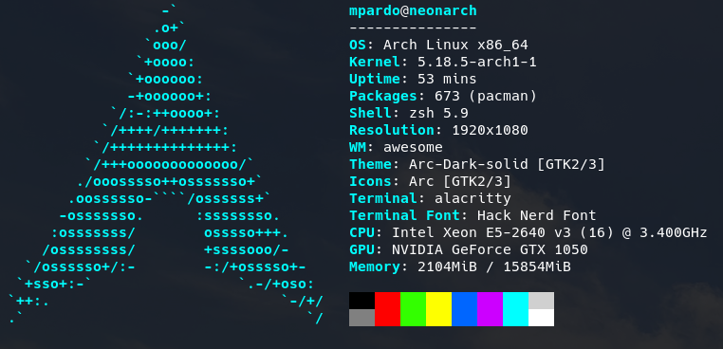723x349 pixels.
Task: Click the cyan color block
Action: tap(515, 309)
